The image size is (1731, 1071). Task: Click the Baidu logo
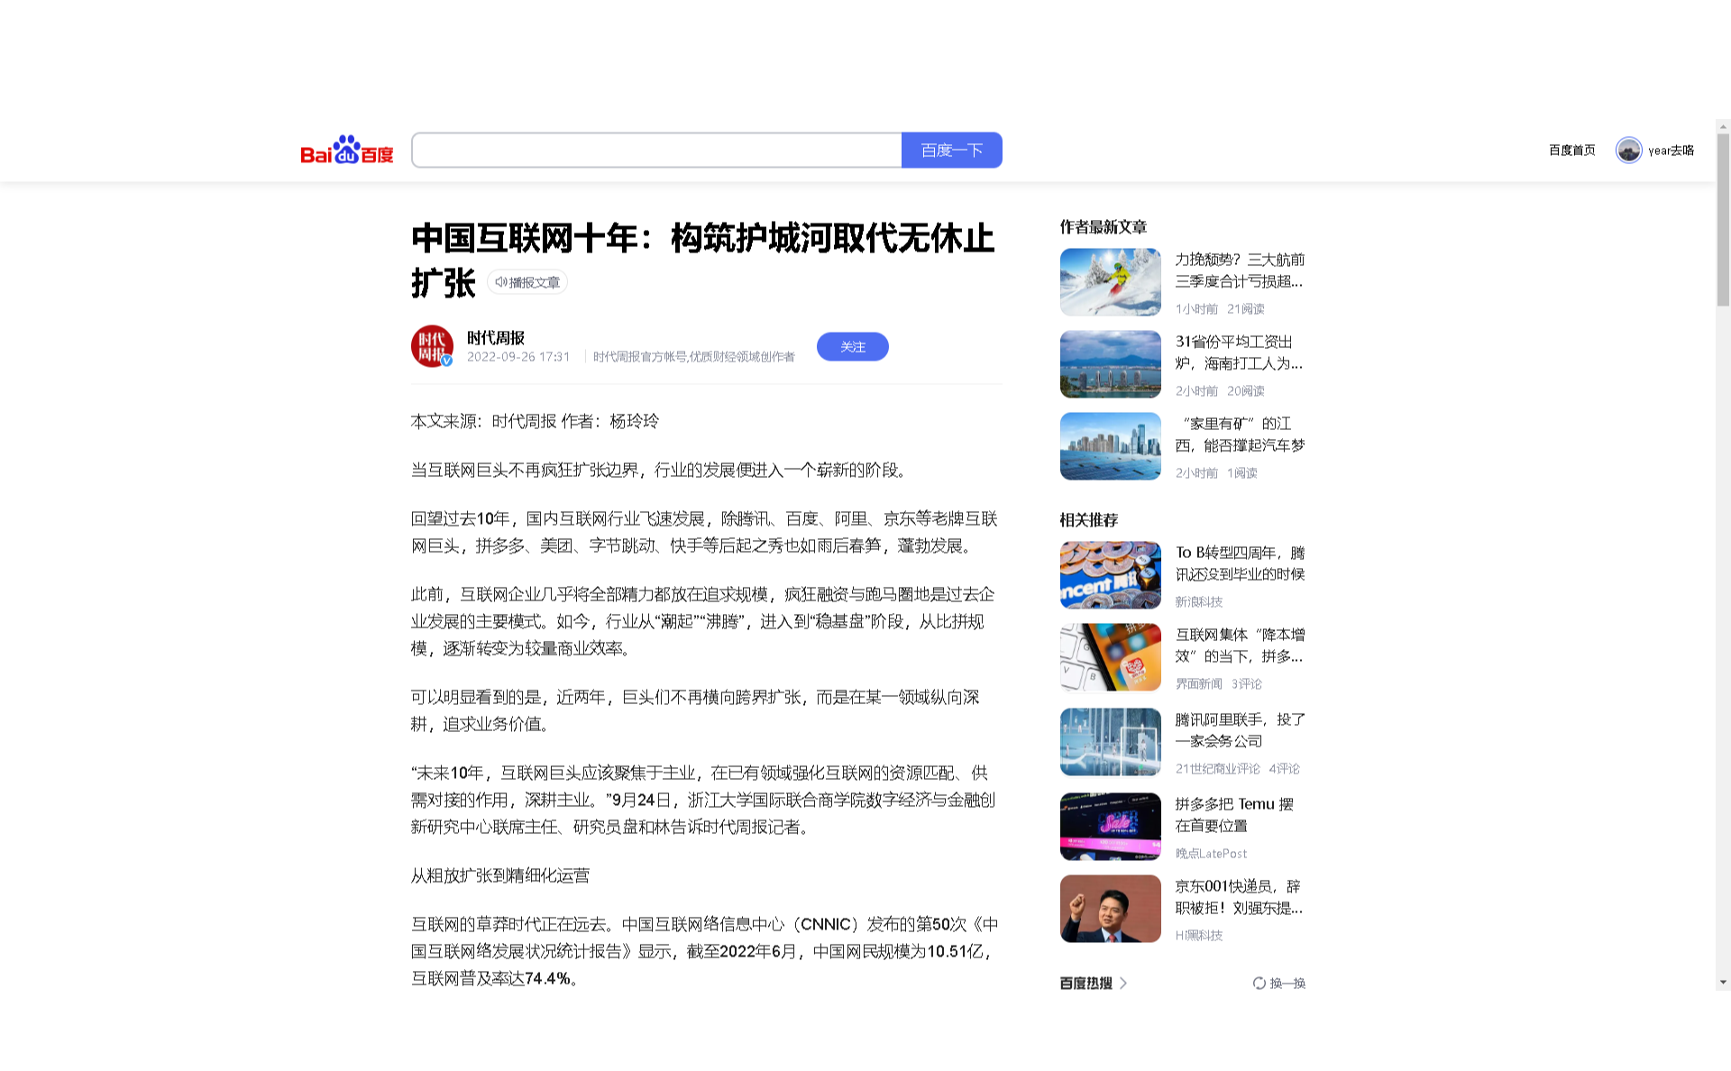point(347,150)
